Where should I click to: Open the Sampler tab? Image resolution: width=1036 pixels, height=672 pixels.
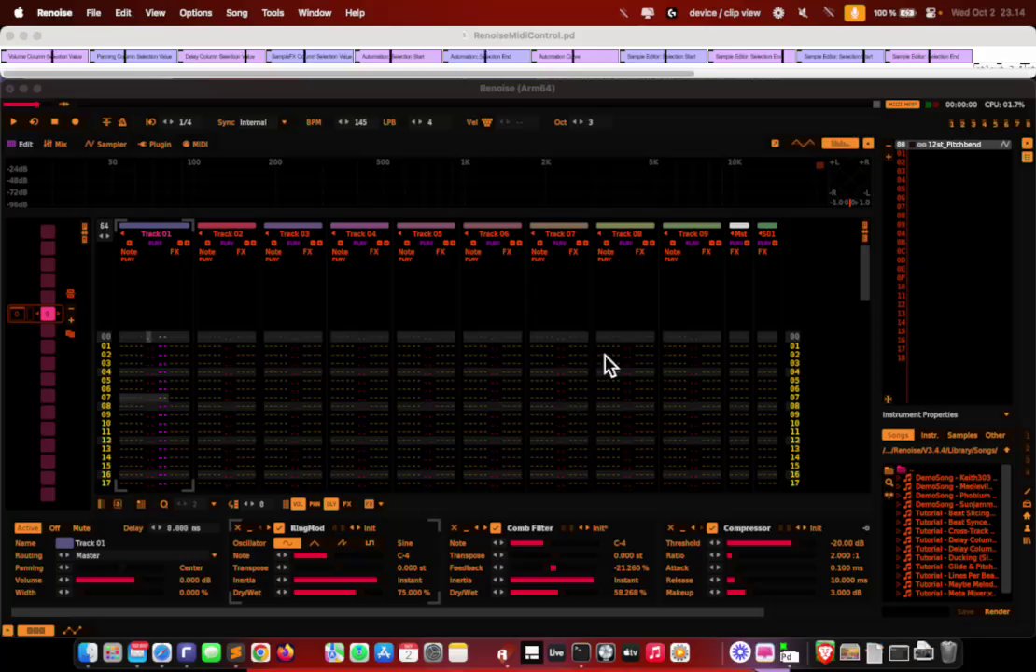coord(105,144)
